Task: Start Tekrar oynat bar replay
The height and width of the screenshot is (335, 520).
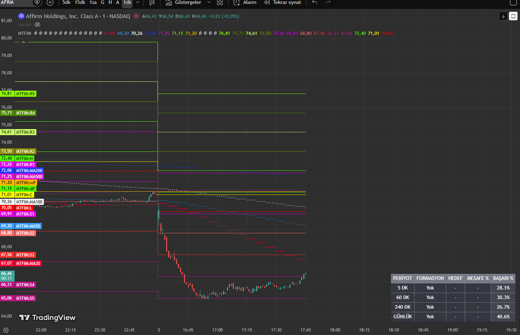Action: [x=283, y=2]
